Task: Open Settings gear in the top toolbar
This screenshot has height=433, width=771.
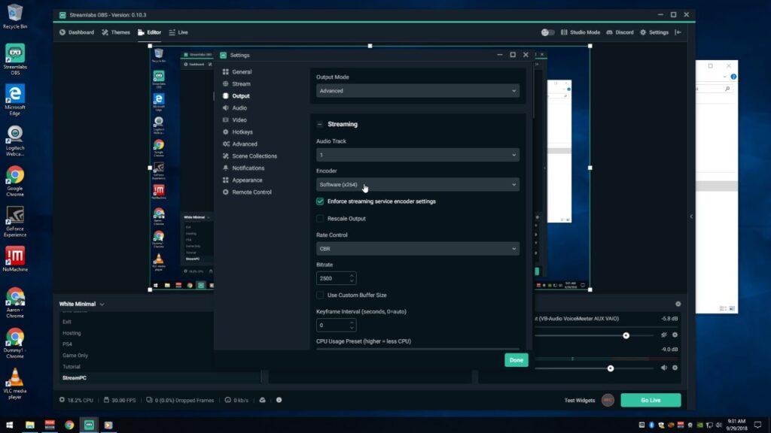Action: [x=654, y=32]
